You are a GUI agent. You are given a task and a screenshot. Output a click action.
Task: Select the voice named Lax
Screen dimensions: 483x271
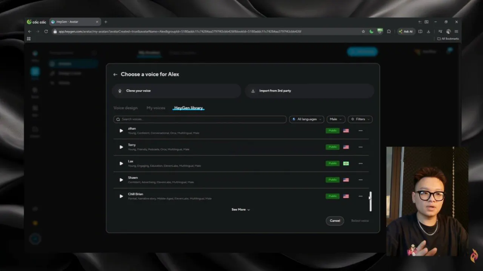click(241, 164)
